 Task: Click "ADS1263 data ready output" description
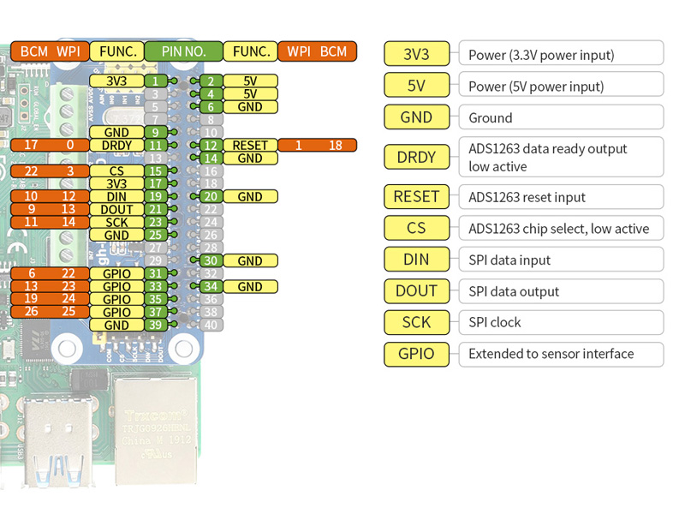(x=562, y=157)
